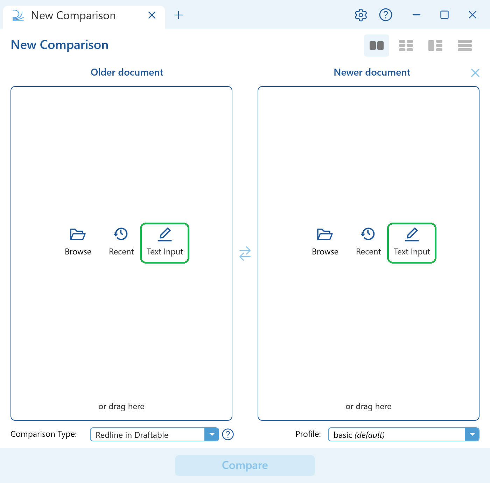Click the Comparison Type label
This screenshot has width=490, height=483.
(44, 434)
